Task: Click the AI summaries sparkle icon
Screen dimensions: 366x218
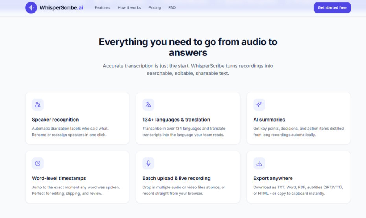Action: coord(259,105)
